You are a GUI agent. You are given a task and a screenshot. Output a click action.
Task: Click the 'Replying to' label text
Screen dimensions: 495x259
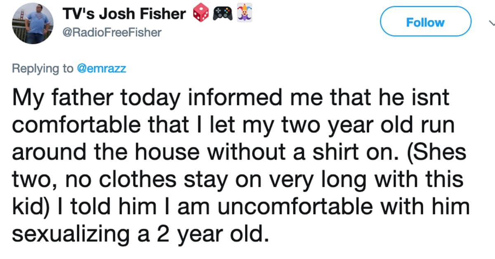tap(43, 69)
